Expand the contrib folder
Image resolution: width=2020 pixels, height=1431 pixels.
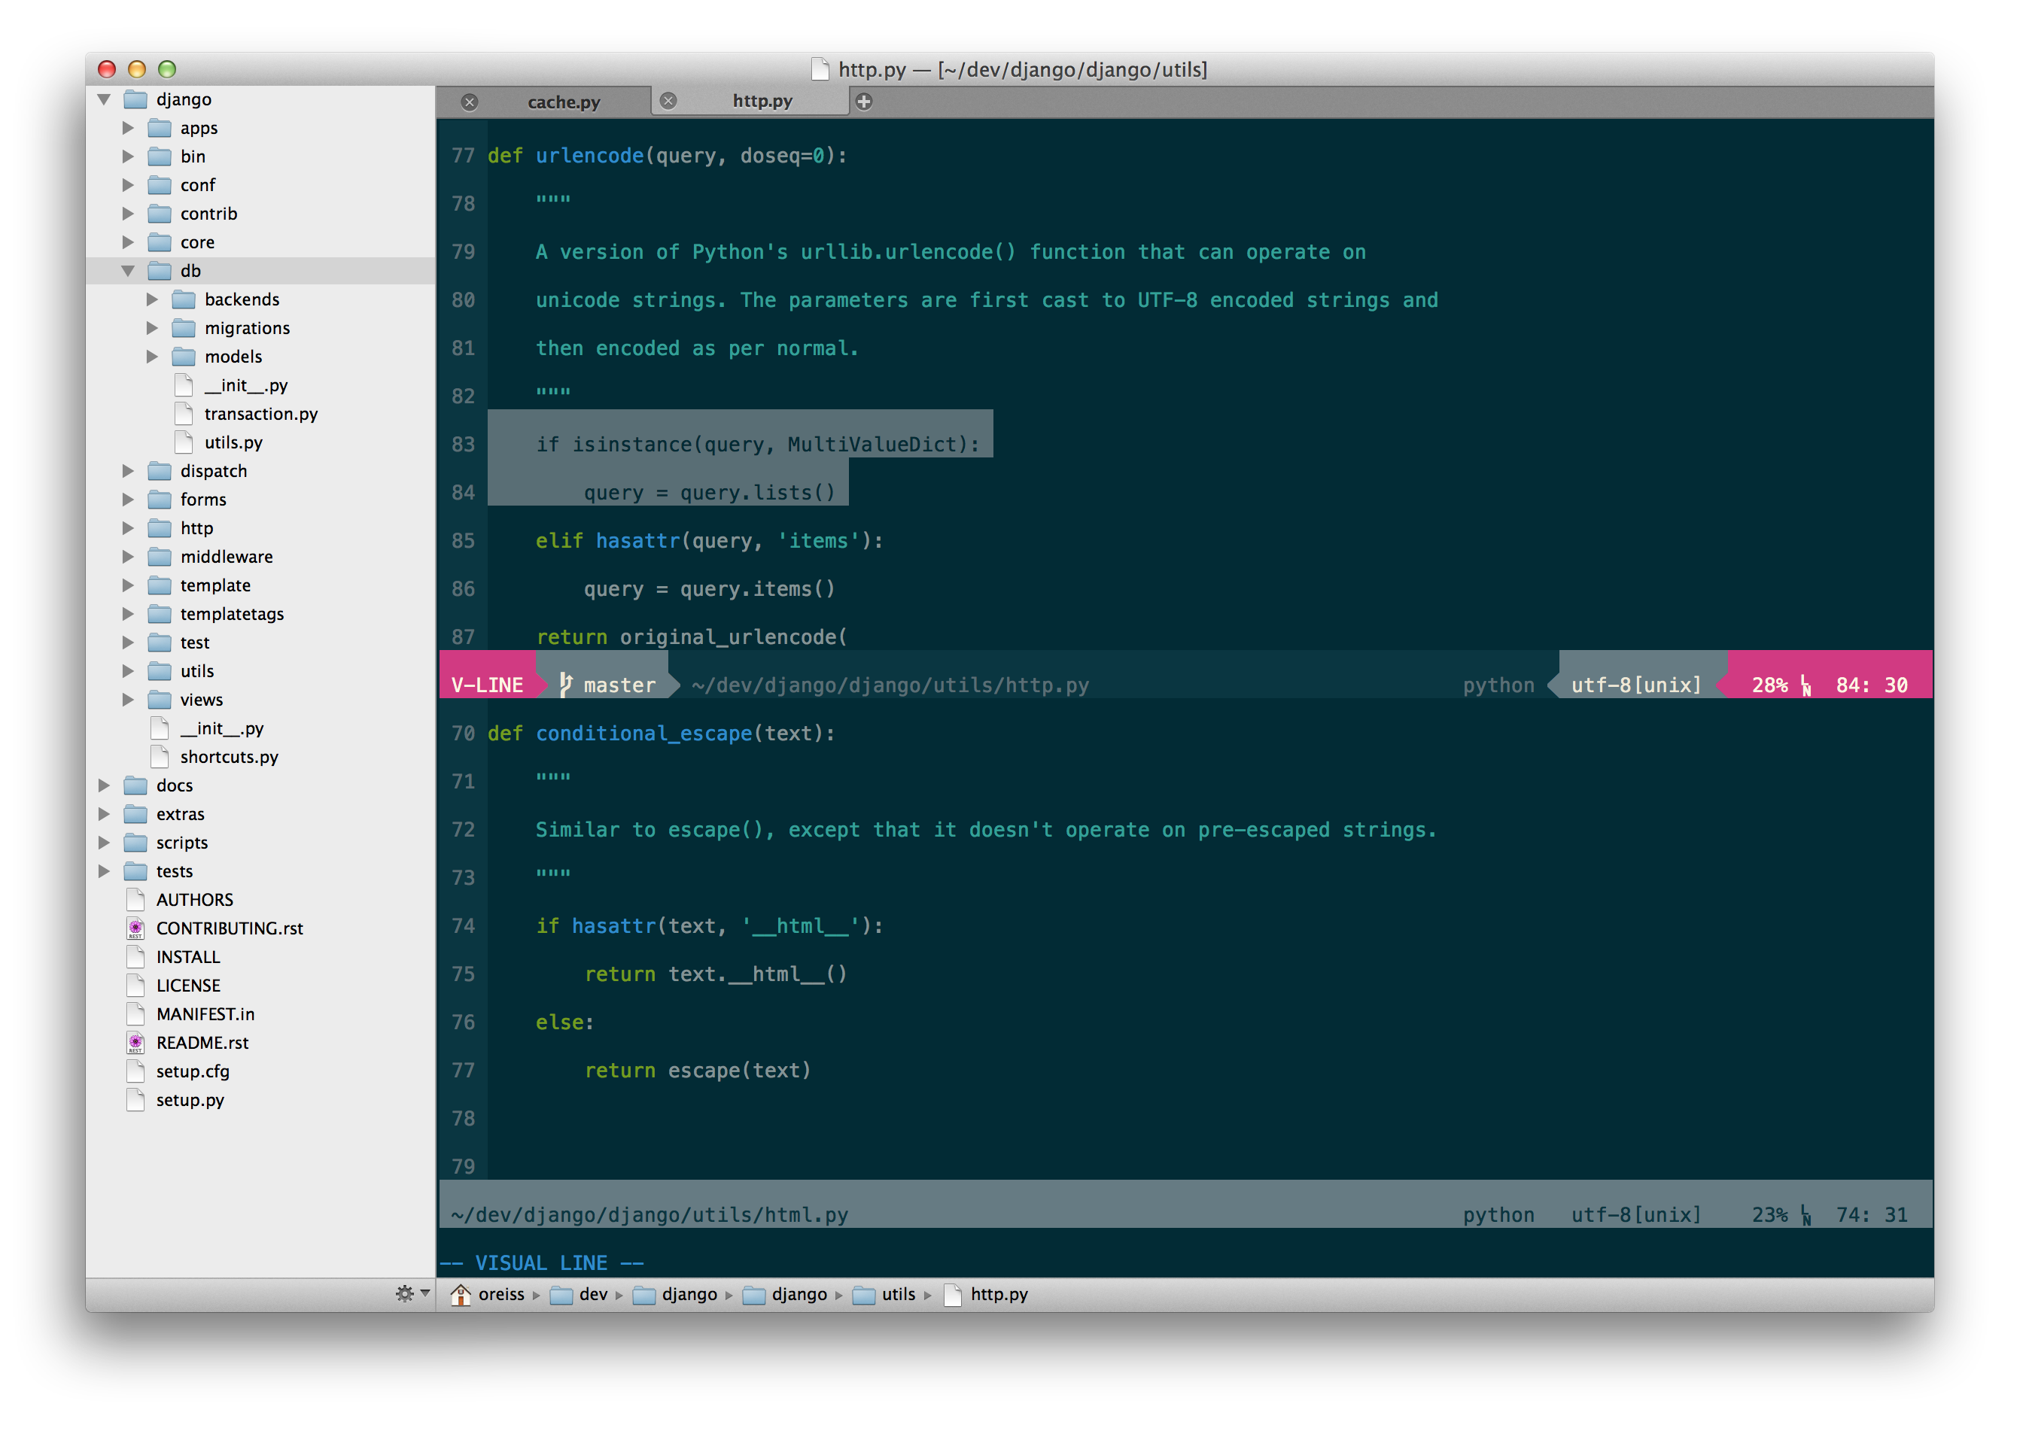(129, 213)
